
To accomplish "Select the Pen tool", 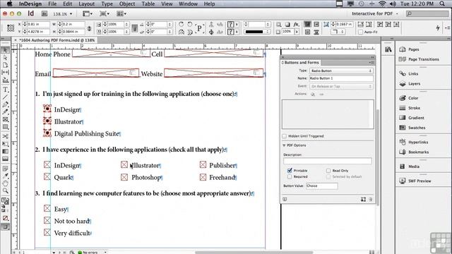I will click(x=5, y=104).
